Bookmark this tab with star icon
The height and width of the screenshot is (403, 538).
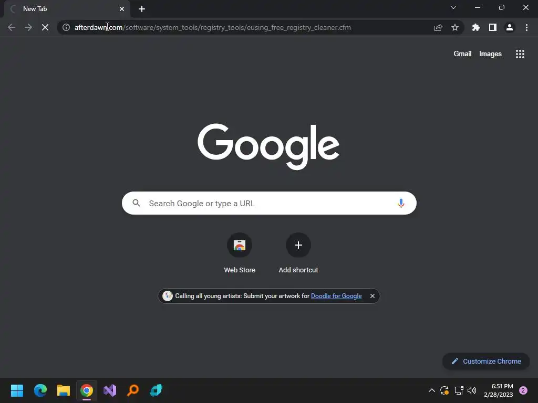point(455,27)
